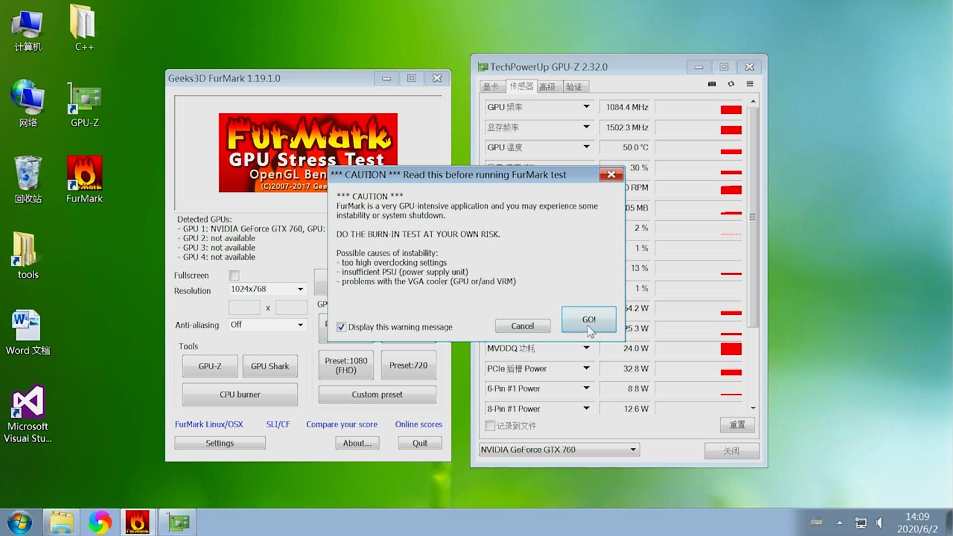Enable the Fullscreen checkbox
Image resolution: width=953 pixels, height=536 pixels.
pos(234,275)
